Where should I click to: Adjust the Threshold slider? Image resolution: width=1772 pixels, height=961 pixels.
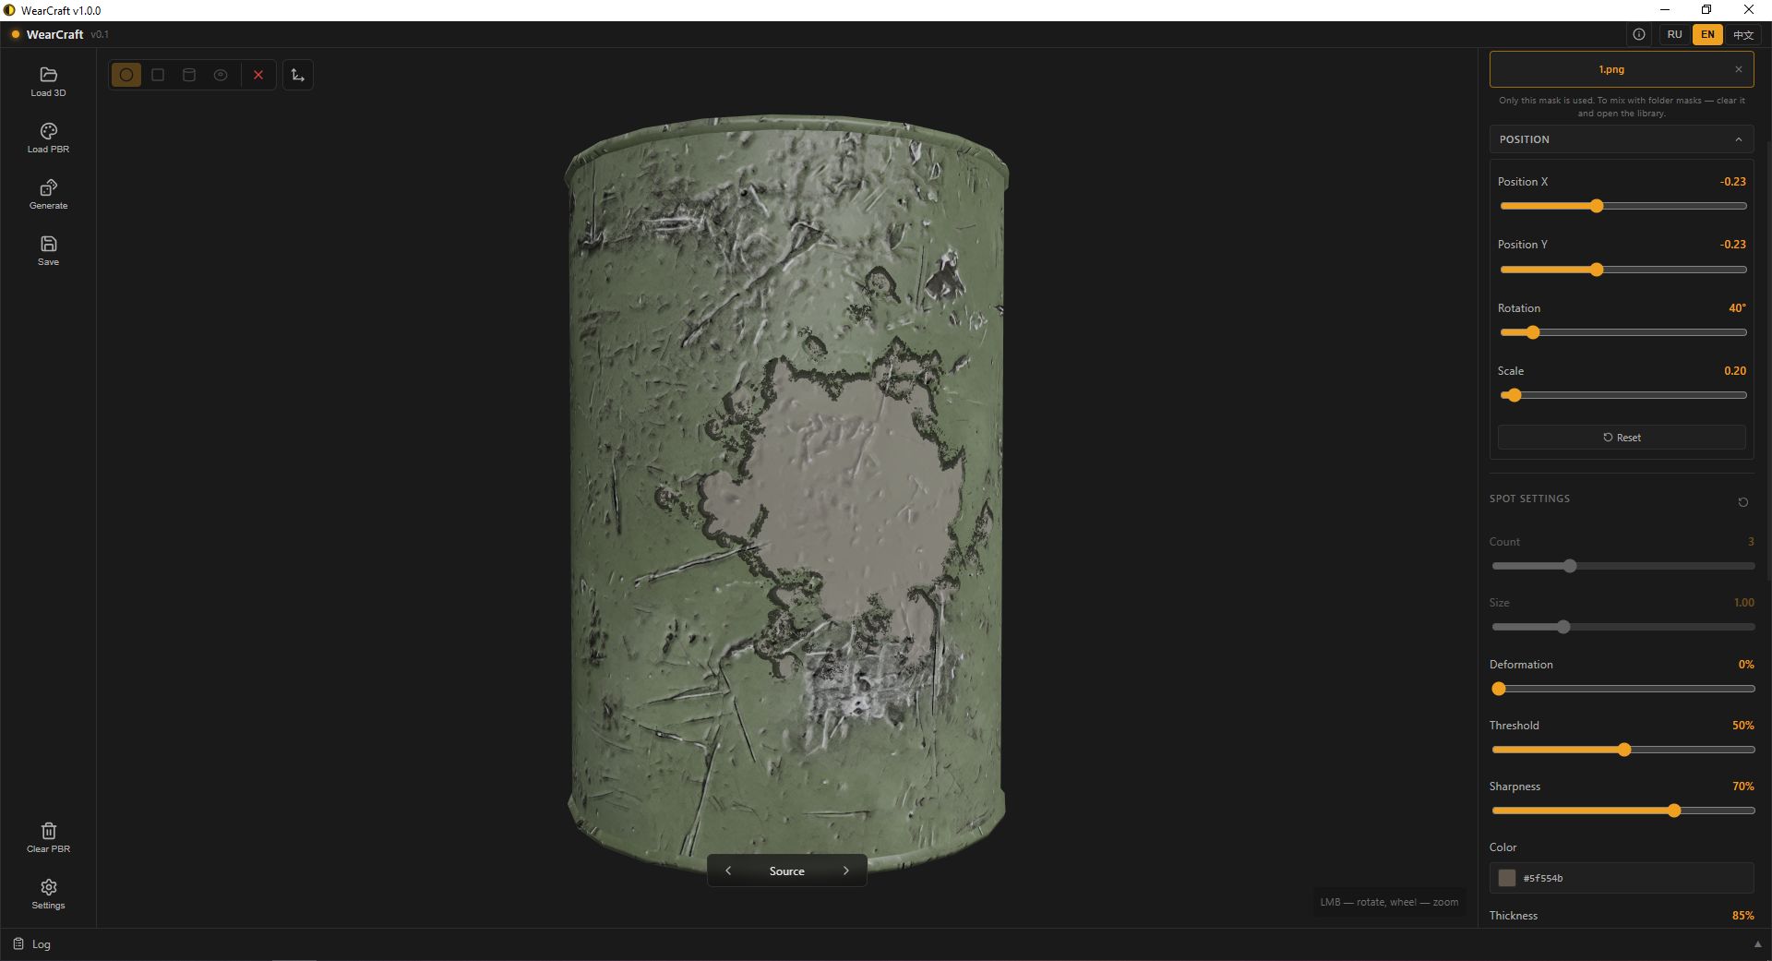click(x=1622, y=750)
